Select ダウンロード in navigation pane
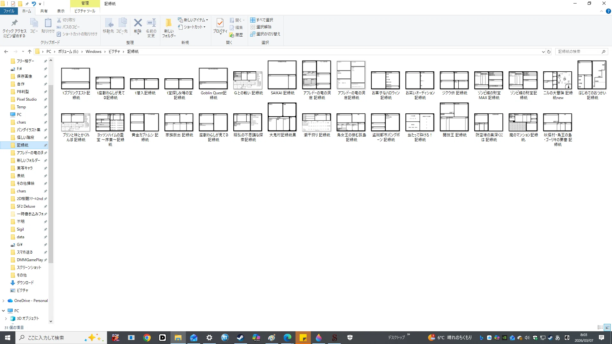The width and height of the screenshot is (612, 344). click(x=25, y=283)
